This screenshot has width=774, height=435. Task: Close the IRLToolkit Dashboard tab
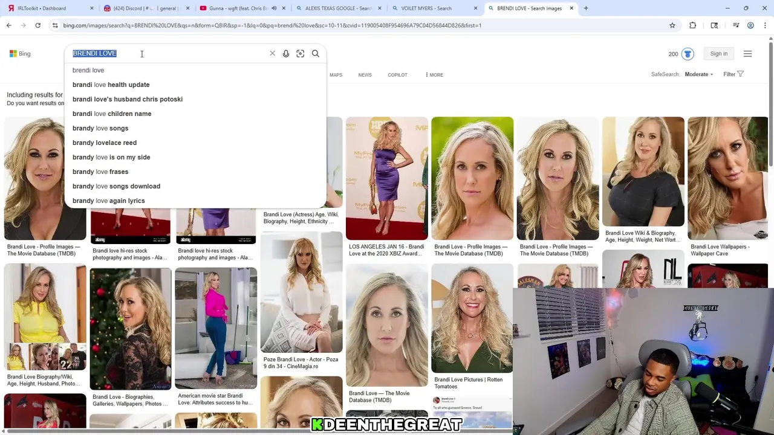pos(92,8)
